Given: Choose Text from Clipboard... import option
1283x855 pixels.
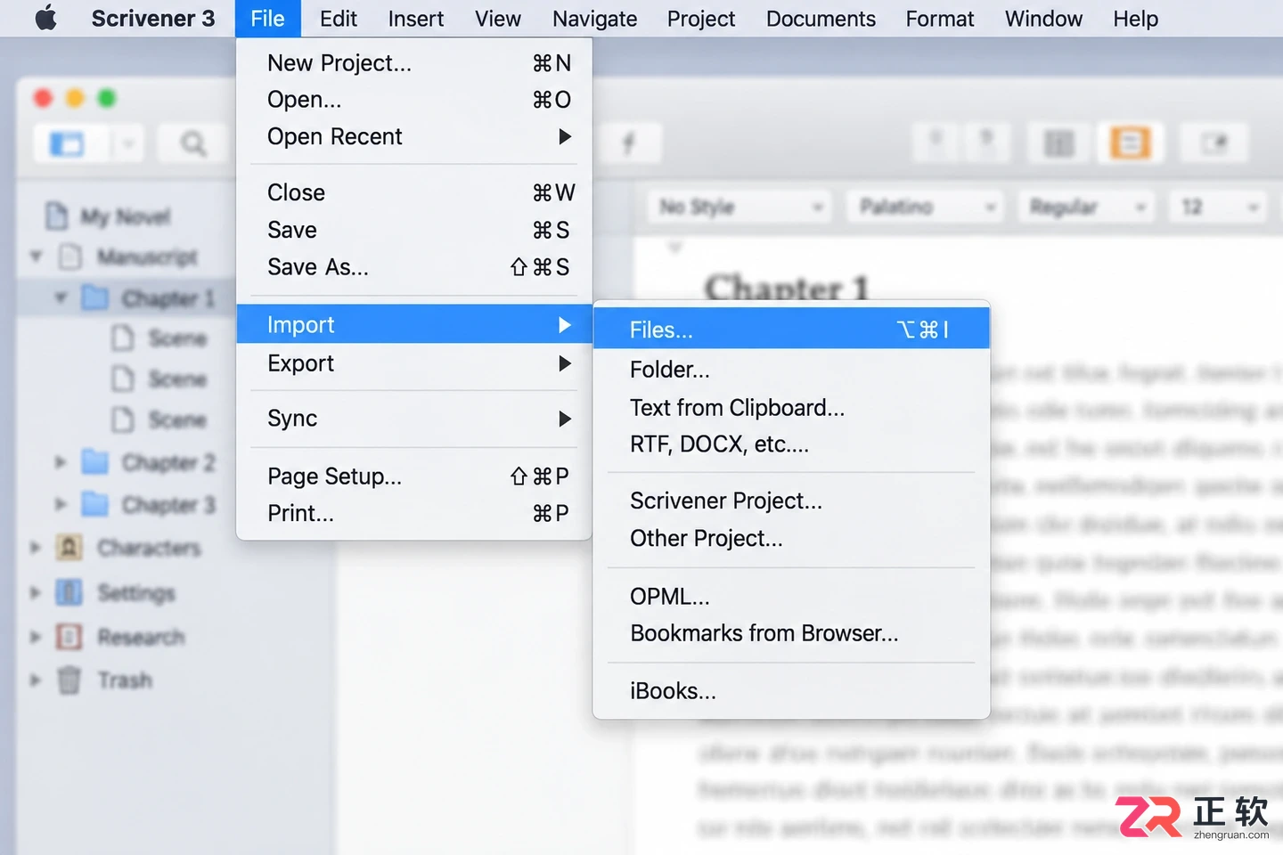Looking at the screenshot, I should pos(791,408).
